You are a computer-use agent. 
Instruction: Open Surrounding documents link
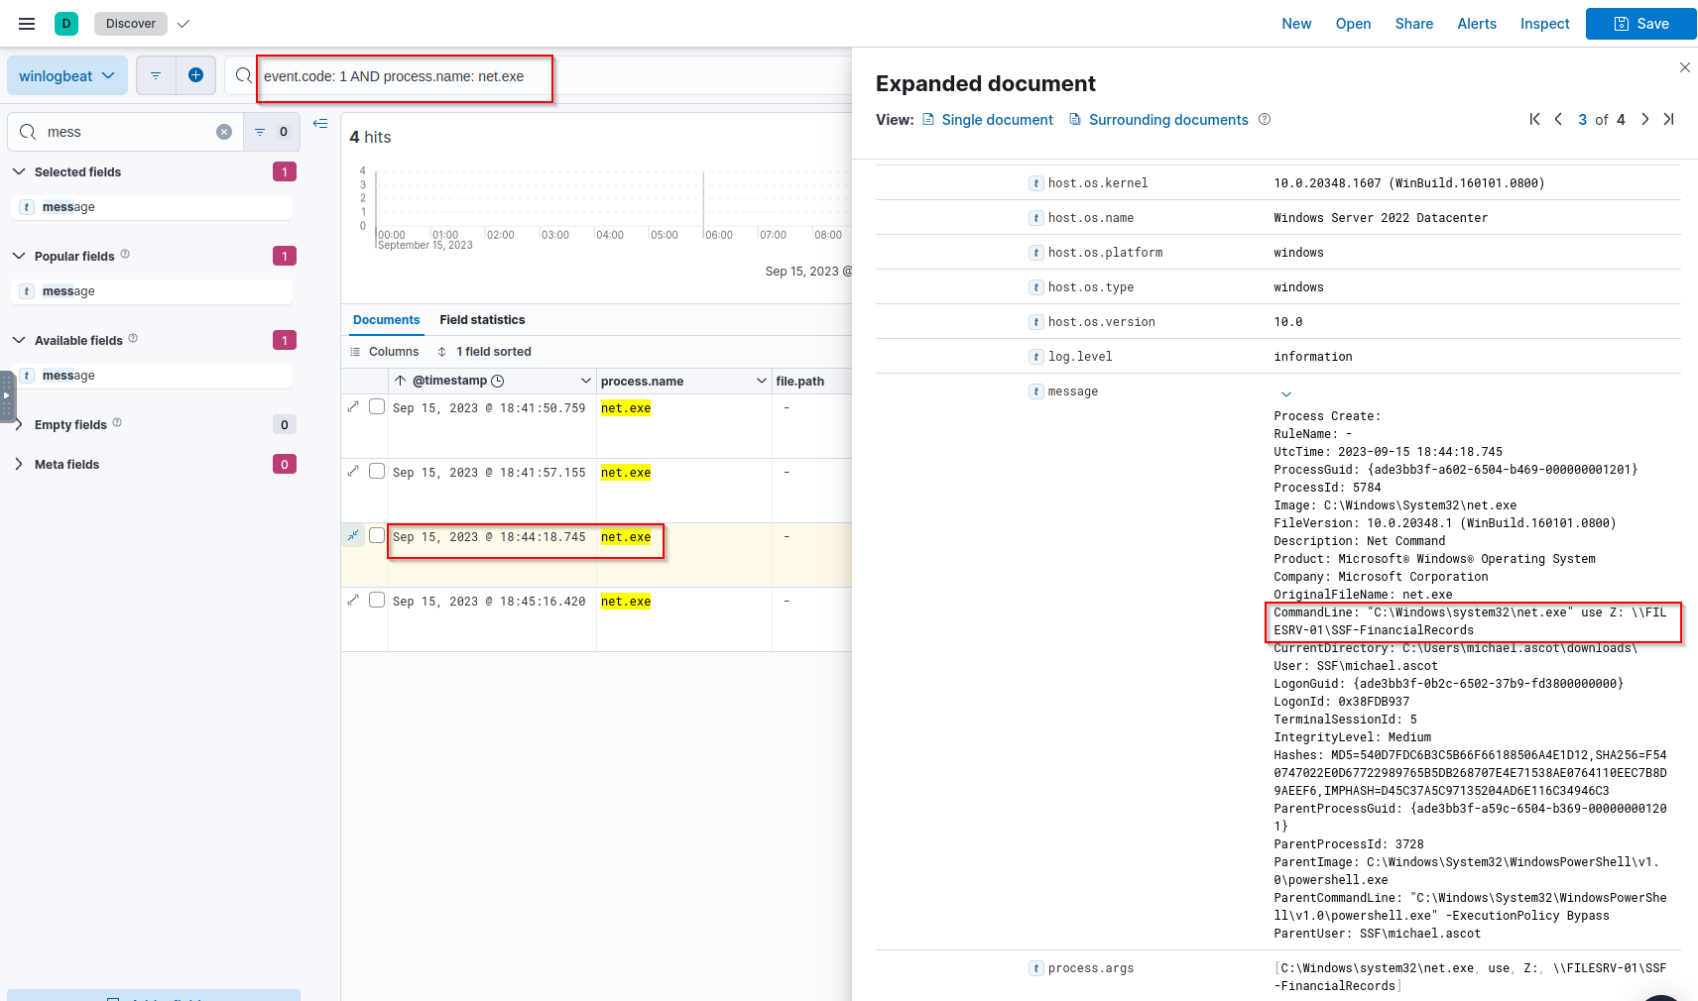1167,120
